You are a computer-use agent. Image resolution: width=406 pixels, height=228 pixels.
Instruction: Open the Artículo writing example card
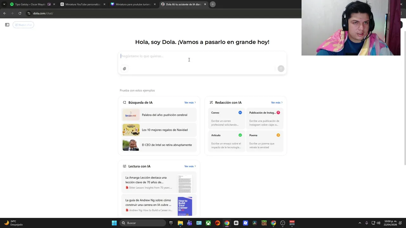[x=226, y=141]
